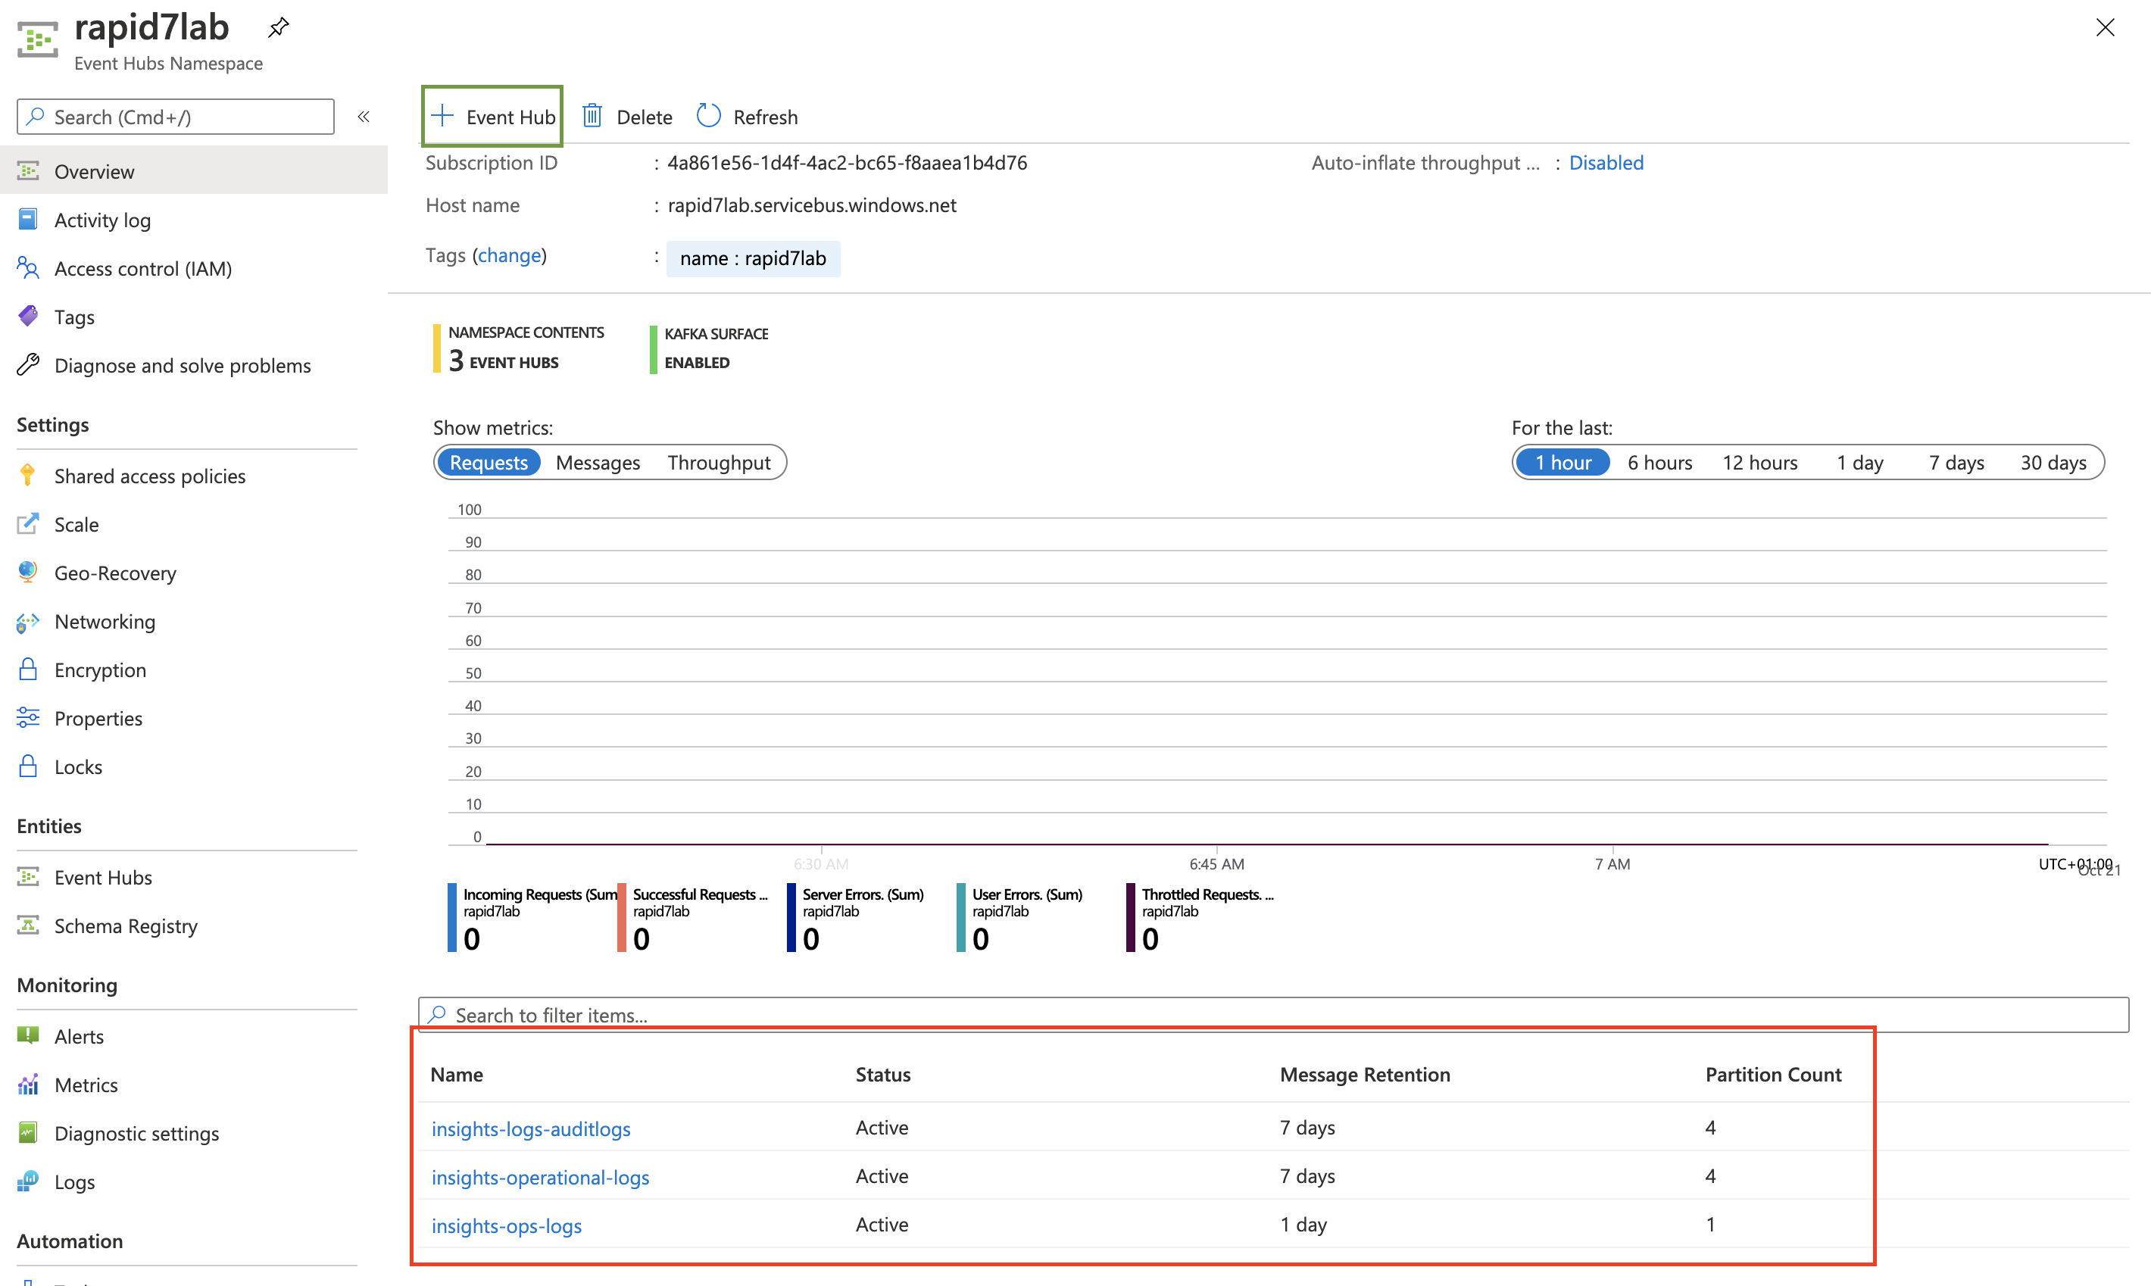The image size is (2151, 1286).
Task: Select the Requests metrics toggle
Action: tap(489, 462)
